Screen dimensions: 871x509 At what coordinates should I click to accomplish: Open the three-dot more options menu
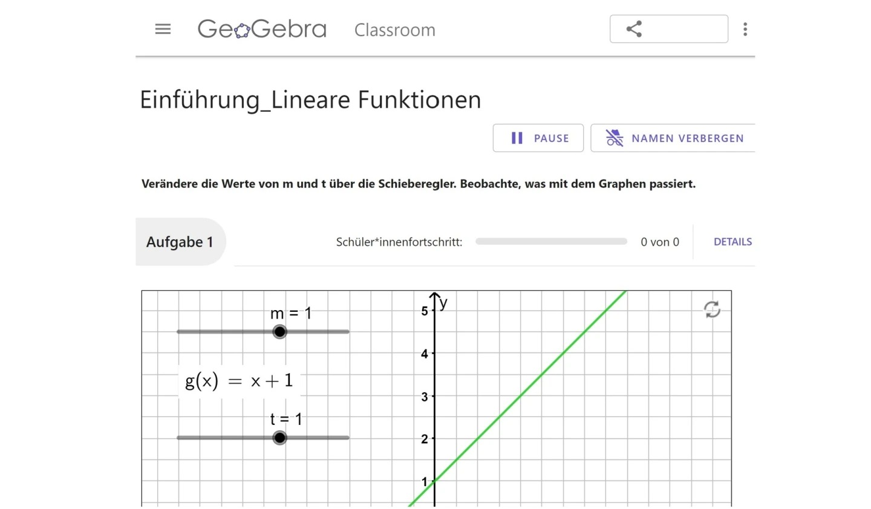coord(745,29)
